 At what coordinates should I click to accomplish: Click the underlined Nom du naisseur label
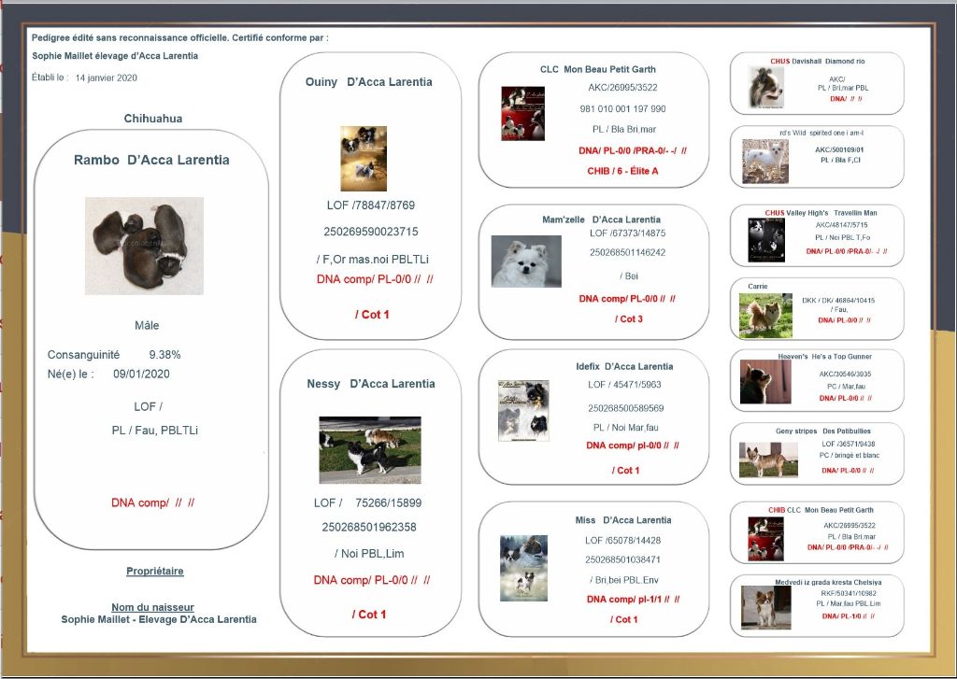point(156,607)
